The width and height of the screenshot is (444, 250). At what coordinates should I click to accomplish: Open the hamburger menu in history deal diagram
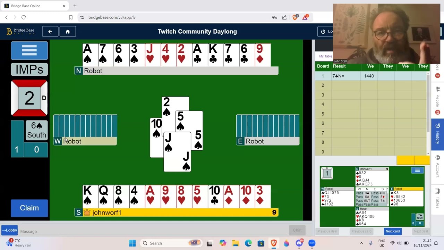pyautogui.click(x=417, y=170)
